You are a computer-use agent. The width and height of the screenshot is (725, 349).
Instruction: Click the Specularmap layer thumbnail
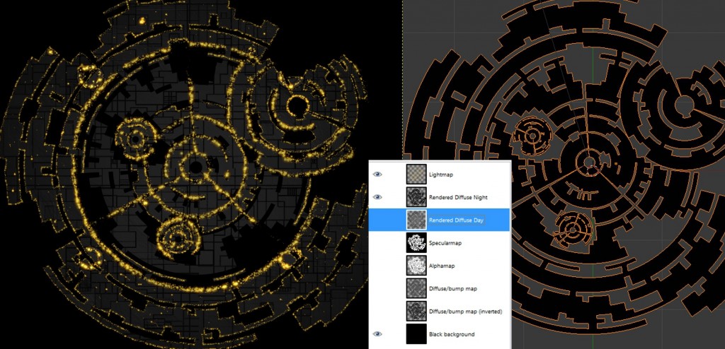click(416, 242)
